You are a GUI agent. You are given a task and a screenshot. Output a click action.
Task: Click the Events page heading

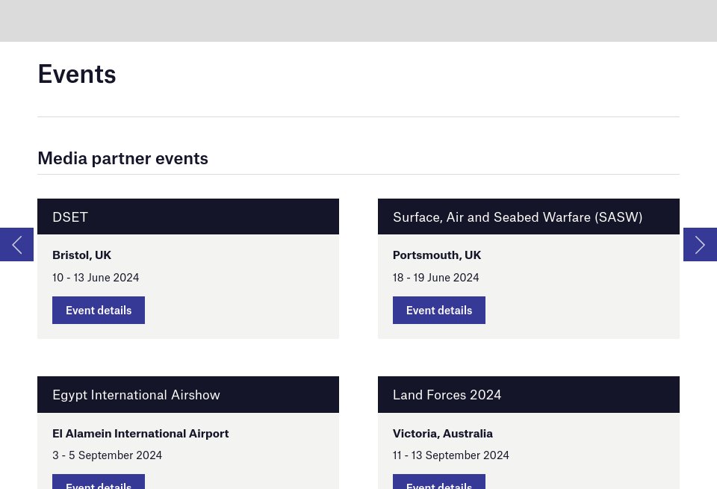pos(76,73)
